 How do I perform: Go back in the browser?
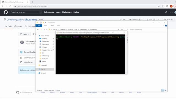pyautogui.click(x=3, y=6)
